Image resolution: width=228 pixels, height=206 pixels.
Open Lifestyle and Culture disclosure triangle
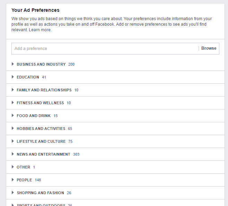pos(13,141)
